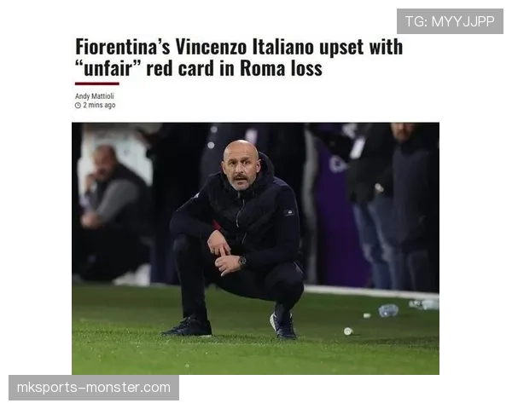Click the small badge on coach's jacket sleeve
This screenshot has height=409, width=512.
click(289, 213)
